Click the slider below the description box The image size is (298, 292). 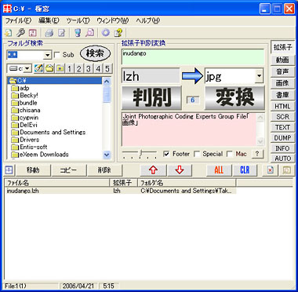pos(140,155)
